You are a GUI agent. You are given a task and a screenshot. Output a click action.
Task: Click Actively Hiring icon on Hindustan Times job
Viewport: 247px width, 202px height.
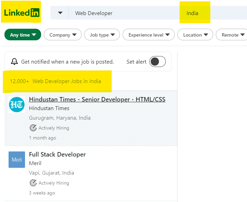coord(33,128)
